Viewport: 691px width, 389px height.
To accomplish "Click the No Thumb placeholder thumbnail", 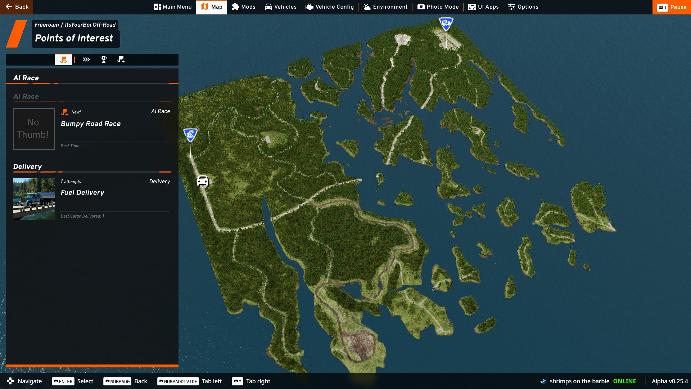I will pos(34,129).
